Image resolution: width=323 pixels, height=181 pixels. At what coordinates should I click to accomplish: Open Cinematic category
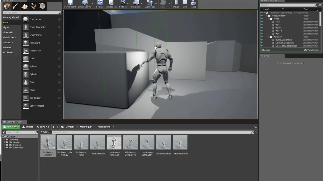(x=8, y=32)
